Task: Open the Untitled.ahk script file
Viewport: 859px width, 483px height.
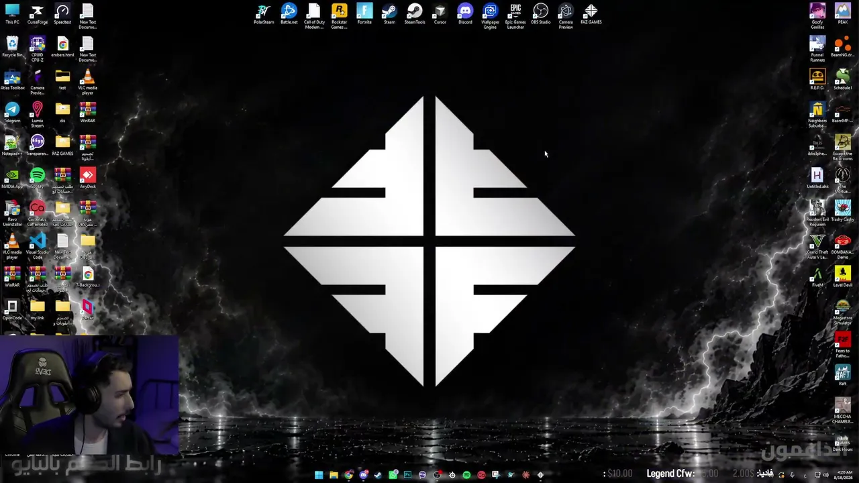Action: (x=817, y=178)
